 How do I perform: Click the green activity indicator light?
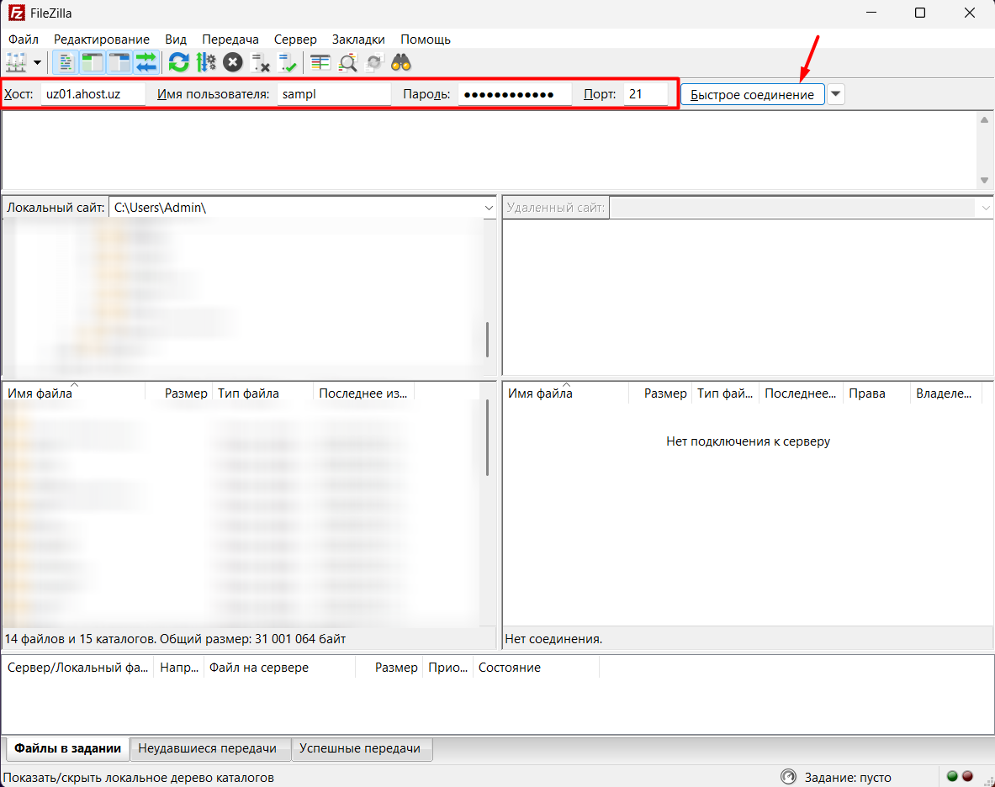pyautogui.click(x=952, y=776)
